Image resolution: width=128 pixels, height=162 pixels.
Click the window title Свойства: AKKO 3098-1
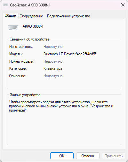point(30,5)
